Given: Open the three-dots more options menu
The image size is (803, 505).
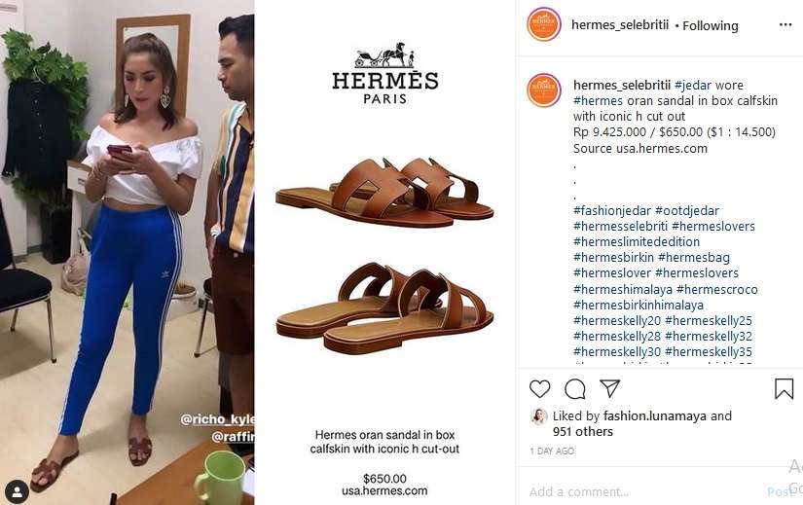Looking at the screenshot, I should click(785, 25).
